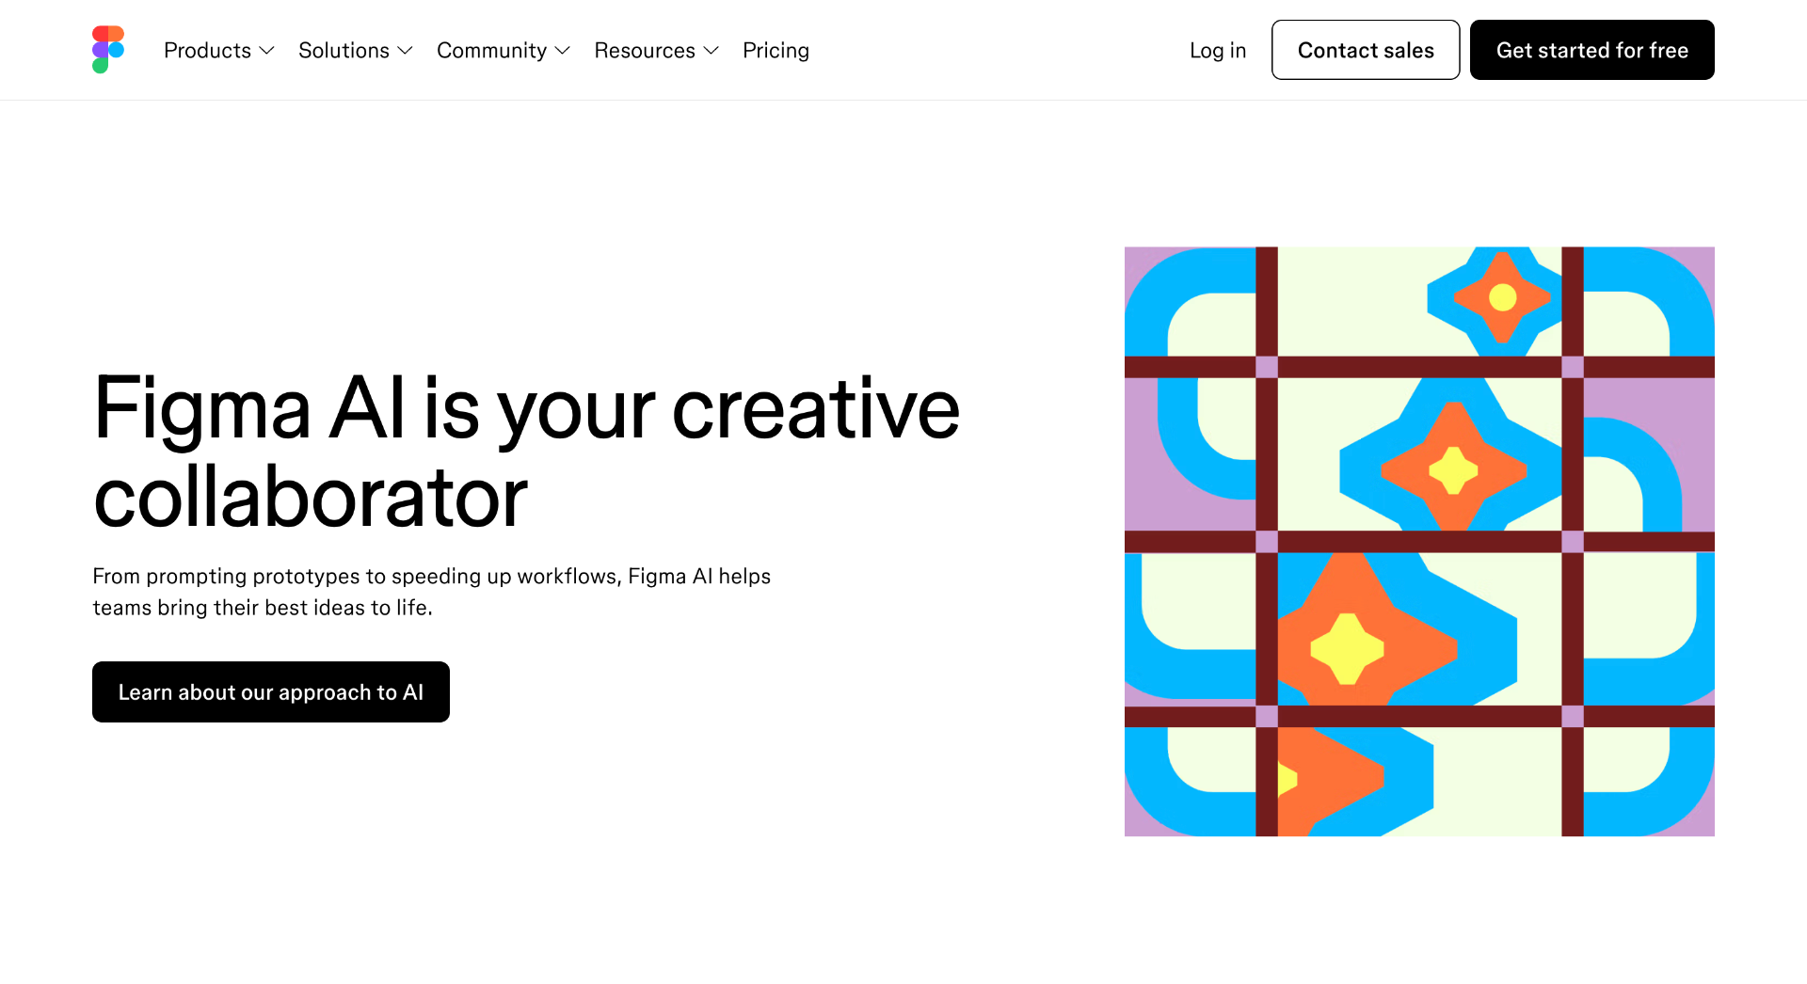Click Get started for free button
This screenshot has height=984, width=1807.
[1592, 50]
